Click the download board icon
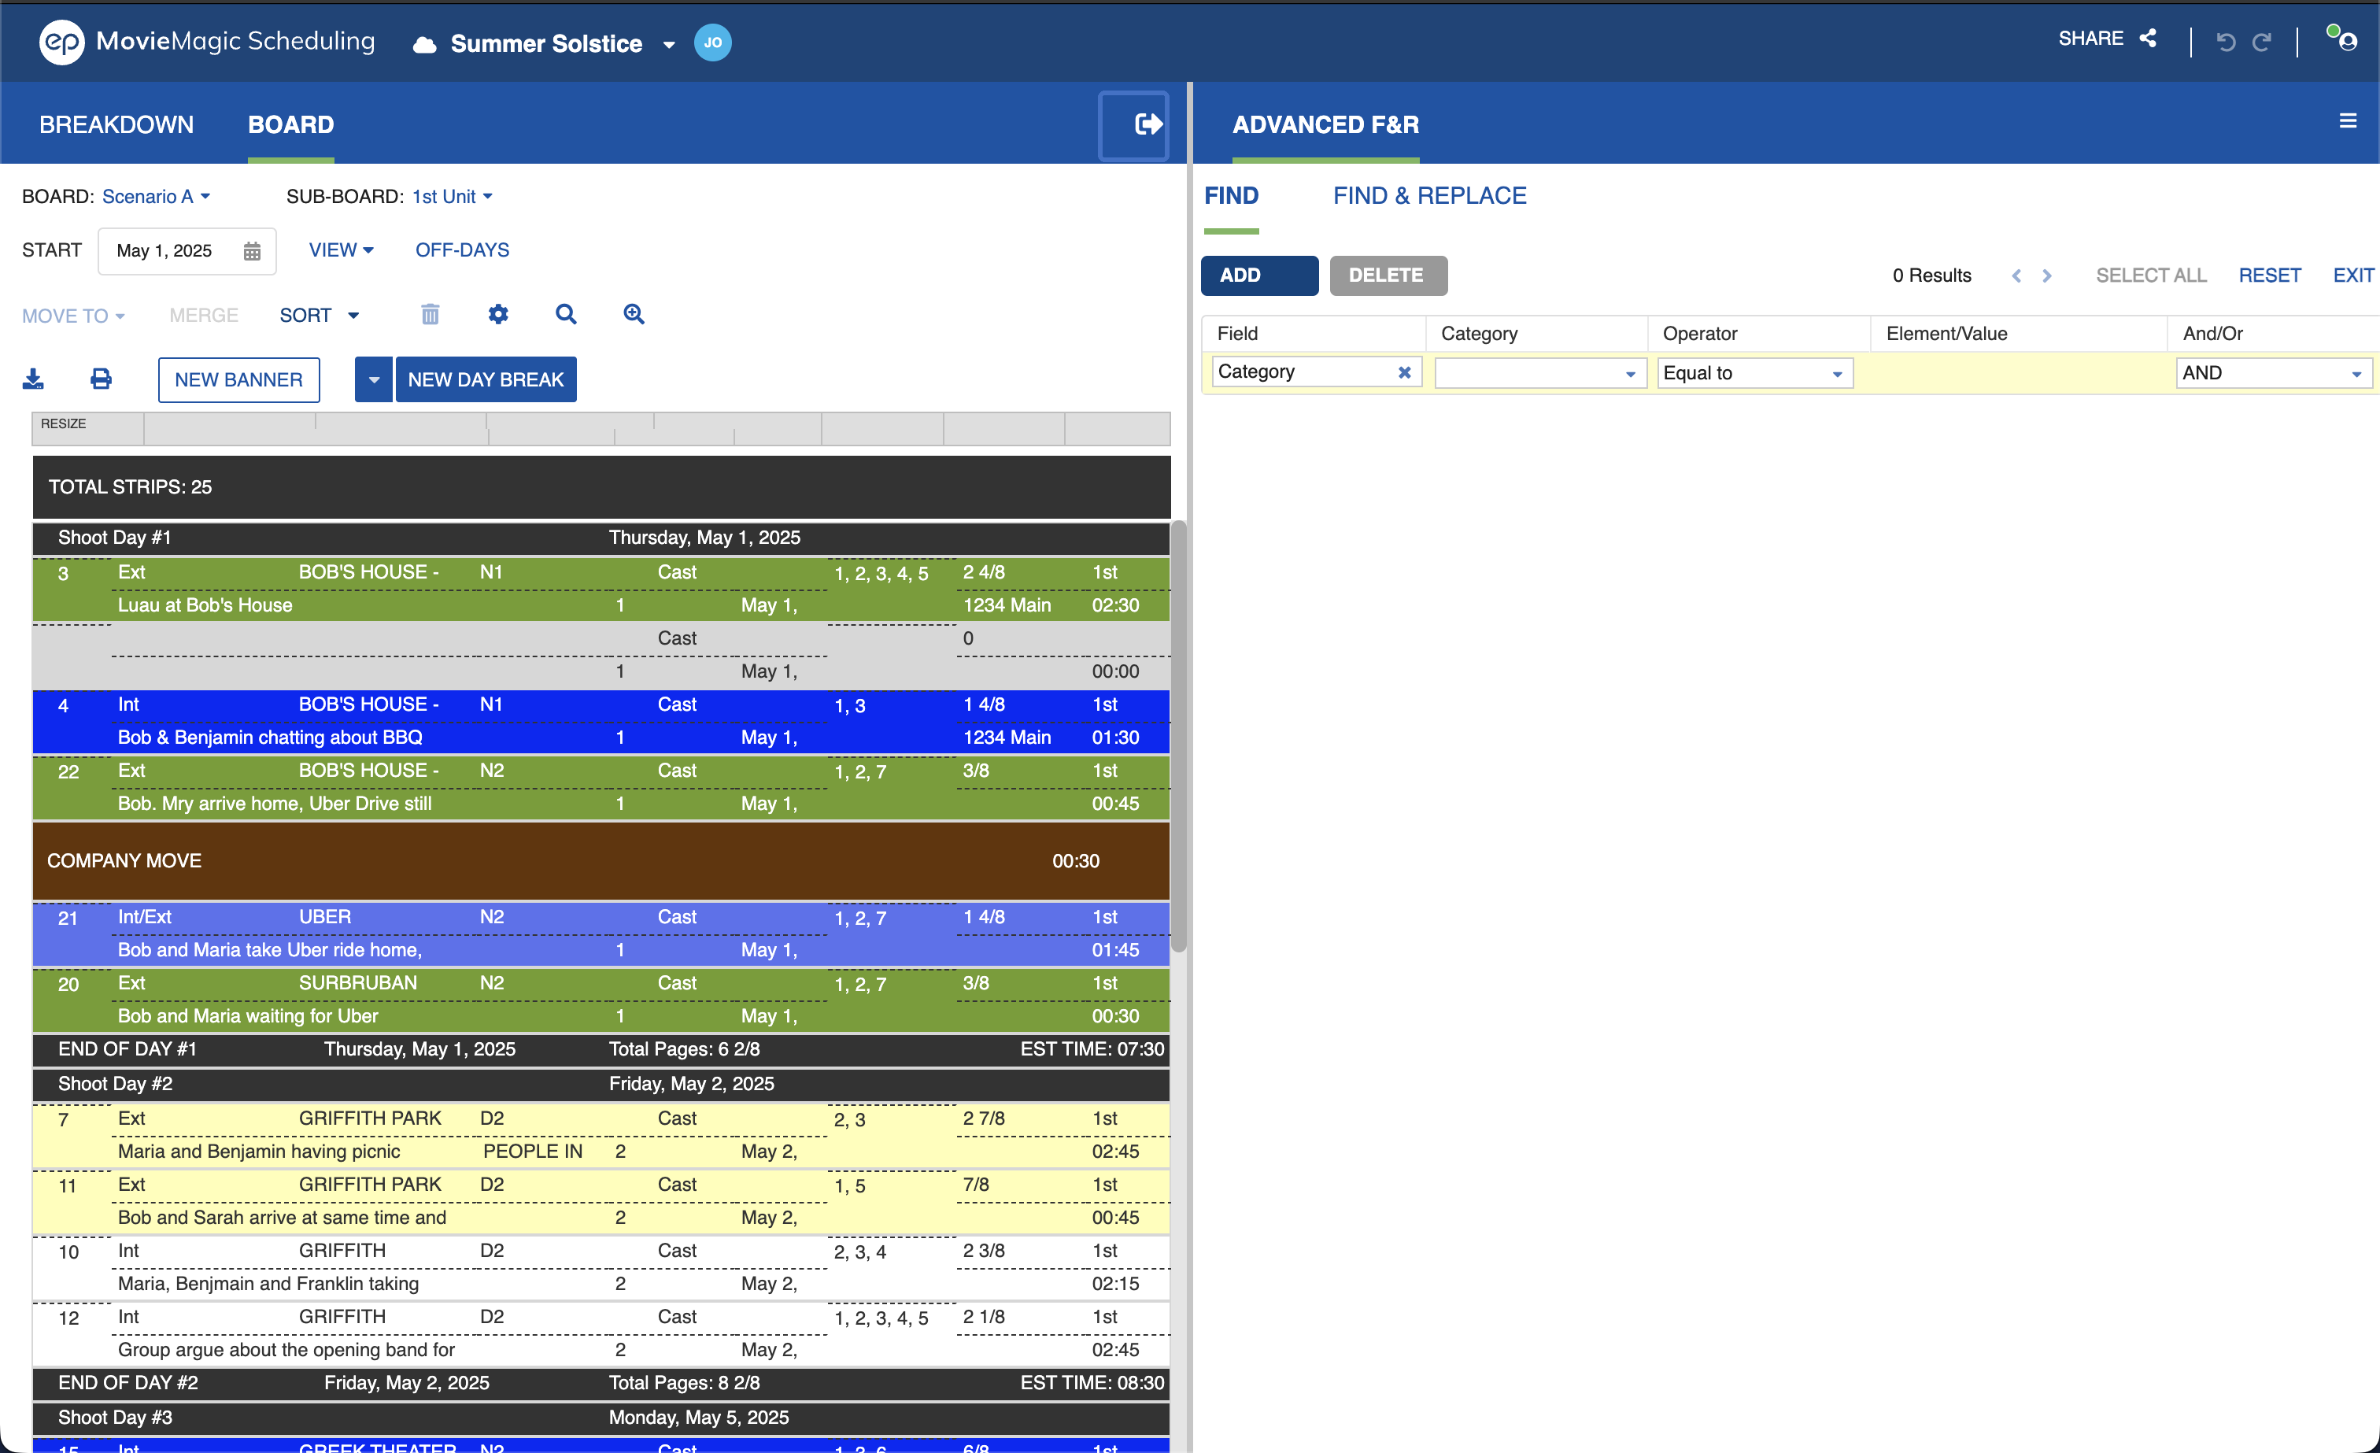The height and width of the screenshot is (1453, 2380). point(33,379)
